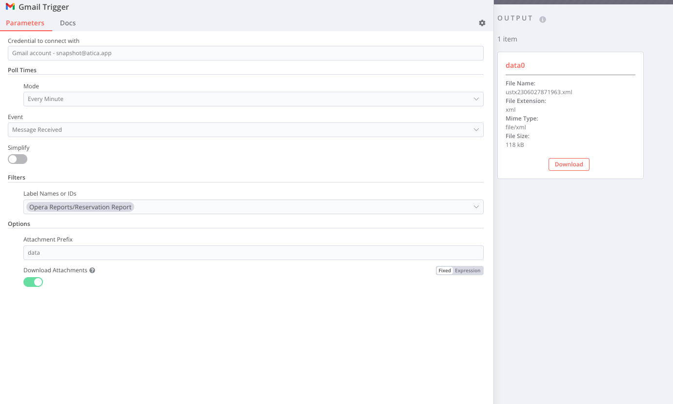The width and height of the screenshot is (673, 404).
Task: Open the Mode dropdown showing Every Minute
Action: tap(253, 99)
